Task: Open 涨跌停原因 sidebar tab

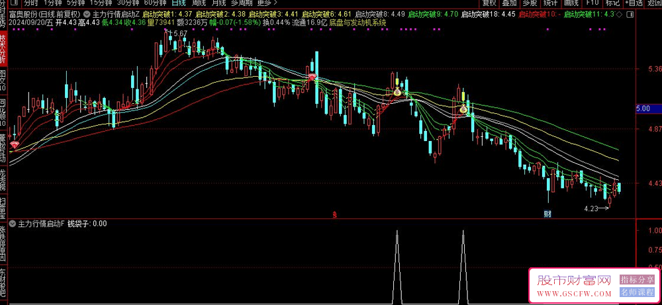Action: click(3, 243)
